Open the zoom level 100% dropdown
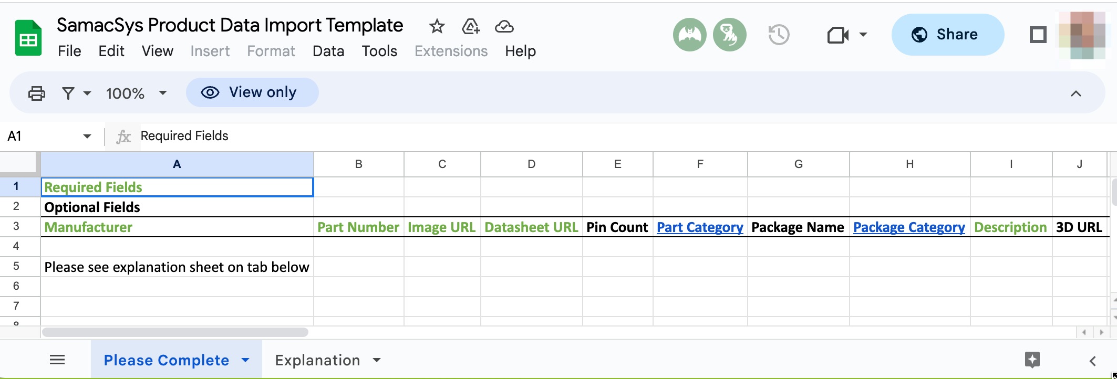 [x=136, y=93]
